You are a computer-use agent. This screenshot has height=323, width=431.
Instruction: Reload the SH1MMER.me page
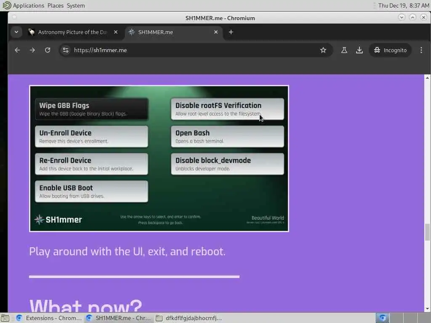click(x=48, y=50)
